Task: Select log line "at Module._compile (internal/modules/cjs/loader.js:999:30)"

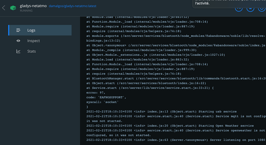Action: 141,50
